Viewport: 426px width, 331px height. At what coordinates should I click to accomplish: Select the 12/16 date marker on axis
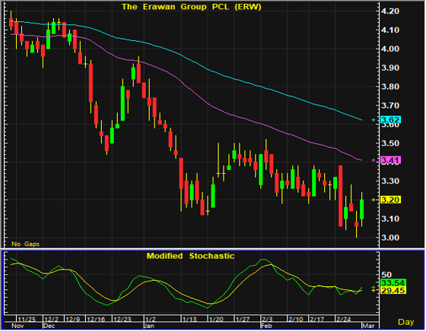pyautogui.click(x=96, y=319)
